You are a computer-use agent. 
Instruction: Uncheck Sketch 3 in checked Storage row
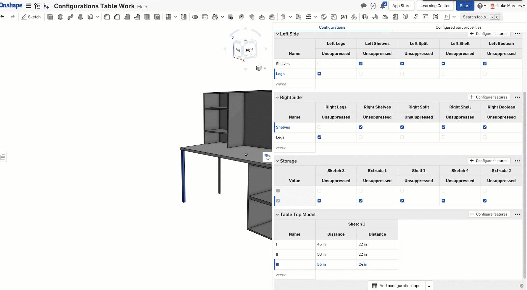319,201
